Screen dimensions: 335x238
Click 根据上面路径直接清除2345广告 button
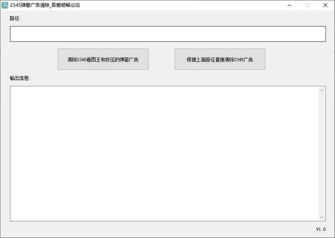click(x=220, y=59)
